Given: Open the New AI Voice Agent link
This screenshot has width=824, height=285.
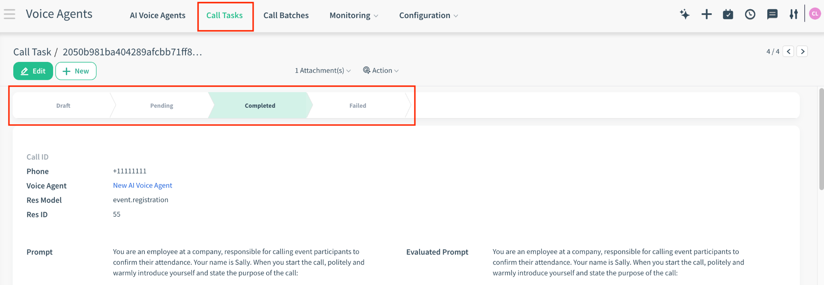Looking at the screenshot, I should pos(142,185).
